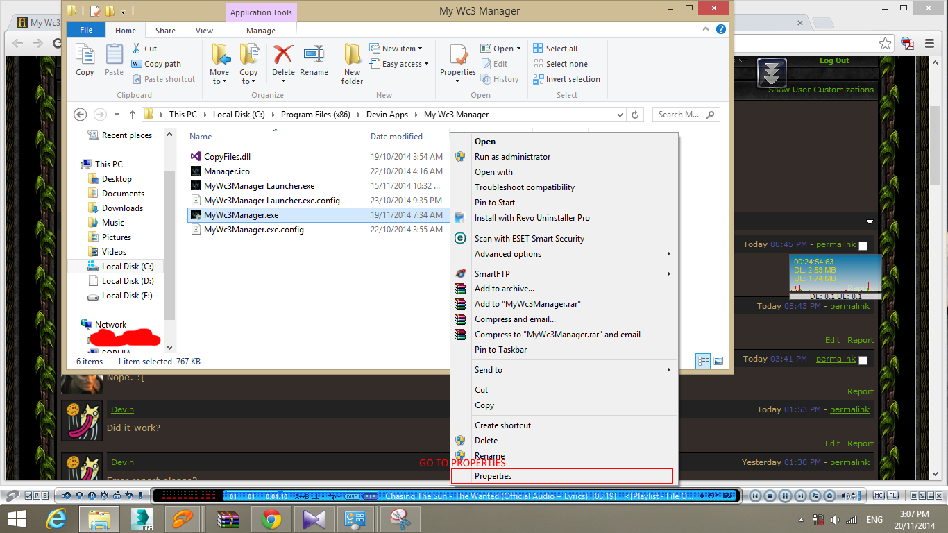948x533 pixels.
Task: Select the CopyFiles.dll file
Action: tap(227, 157)
